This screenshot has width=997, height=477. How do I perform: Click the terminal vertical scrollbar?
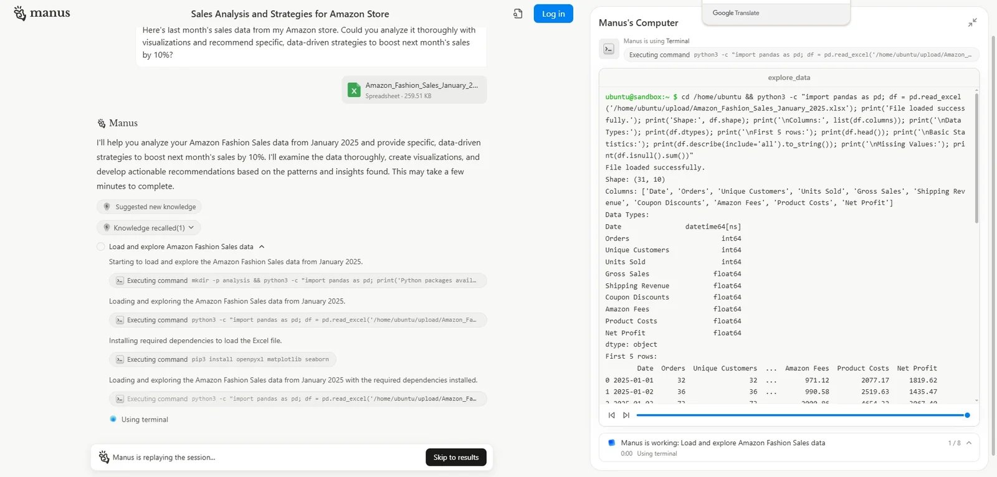[x=976, y=159]
